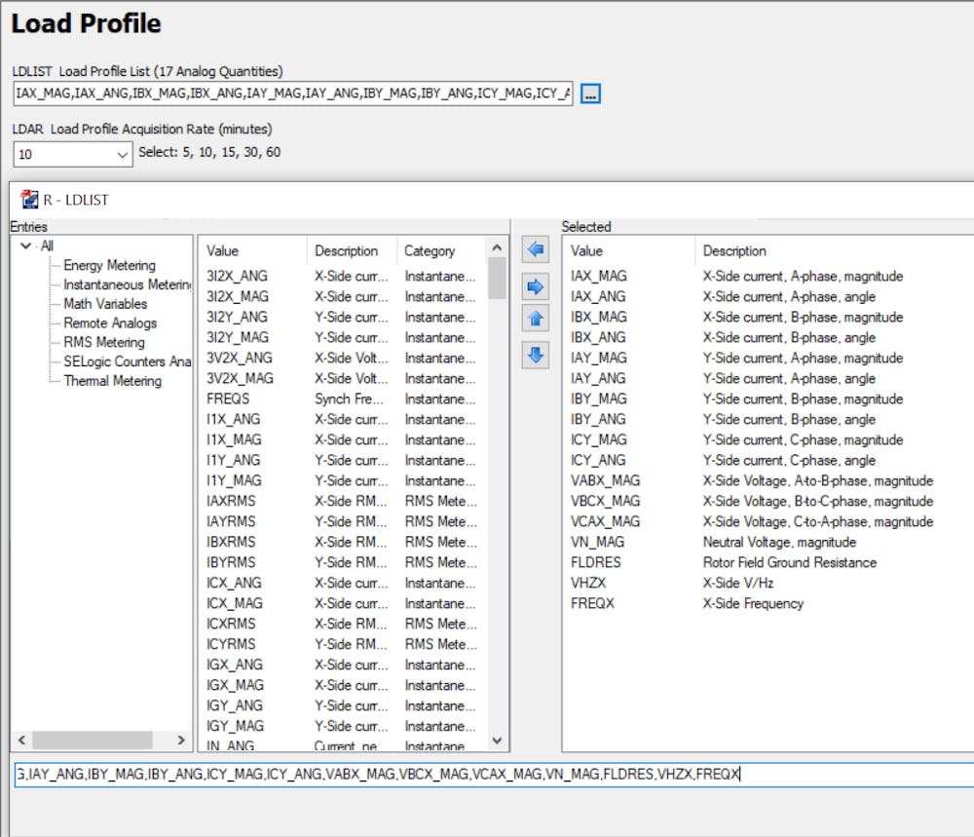
Task: Click right arrow on tree horizontal scrollbar
Action: [181, 741]
